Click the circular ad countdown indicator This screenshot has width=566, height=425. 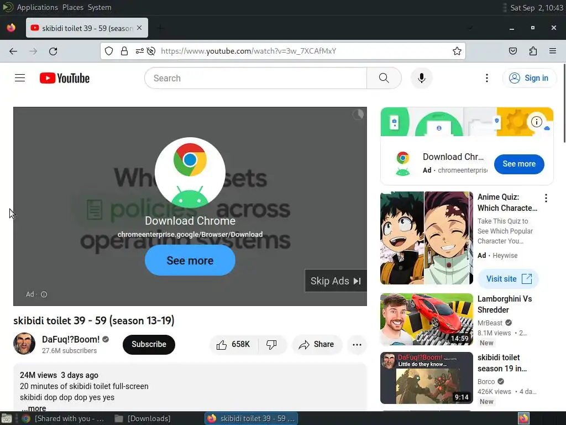pyautogui.click(x=358, y=115)
